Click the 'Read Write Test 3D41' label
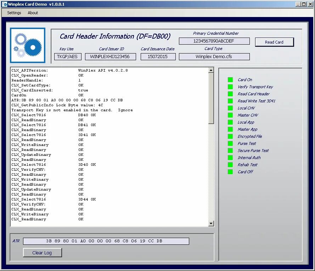Viewport: 315px width, 271px height. [x=257, y=101]
